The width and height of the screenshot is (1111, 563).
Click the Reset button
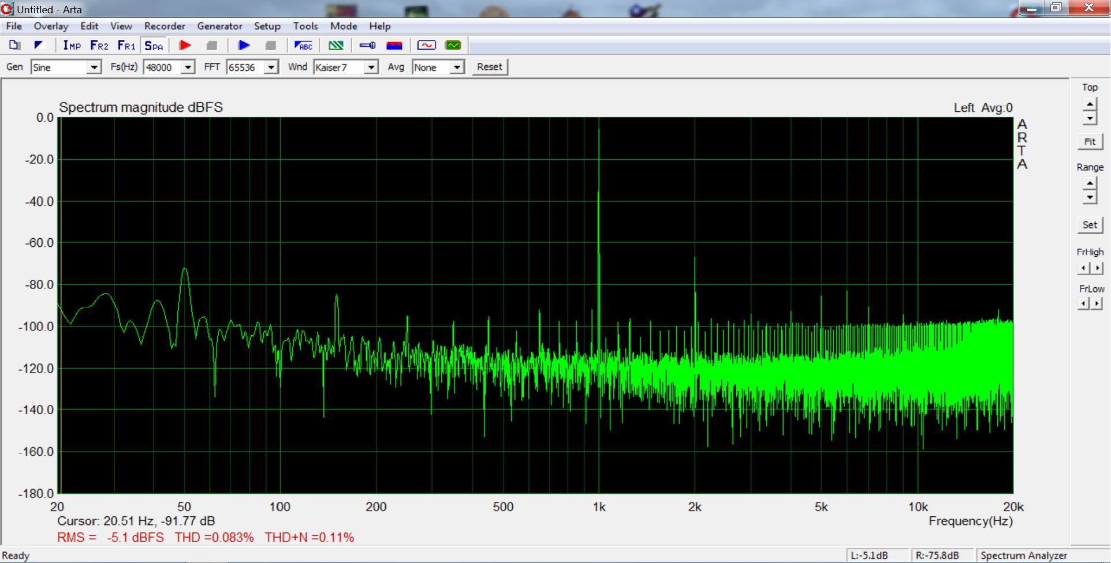point(490,67)
